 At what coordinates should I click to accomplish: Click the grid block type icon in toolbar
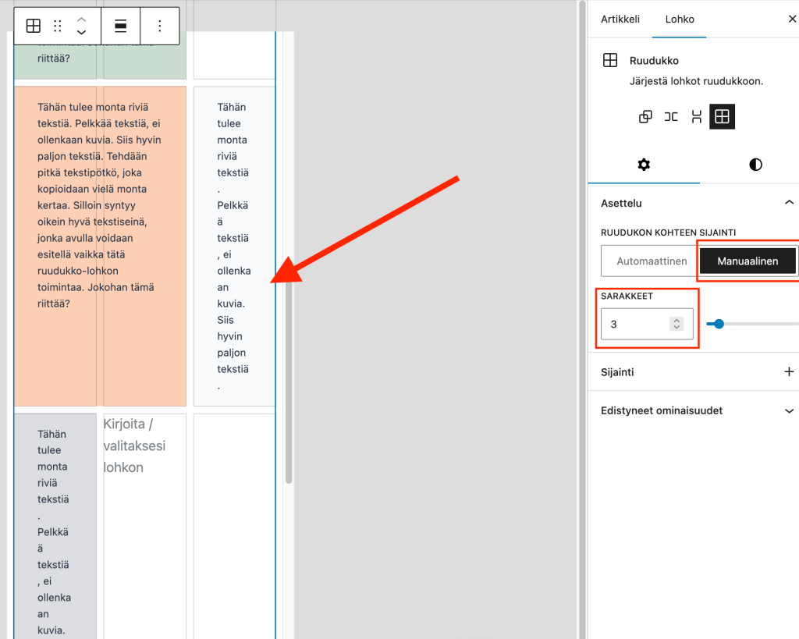33,26
